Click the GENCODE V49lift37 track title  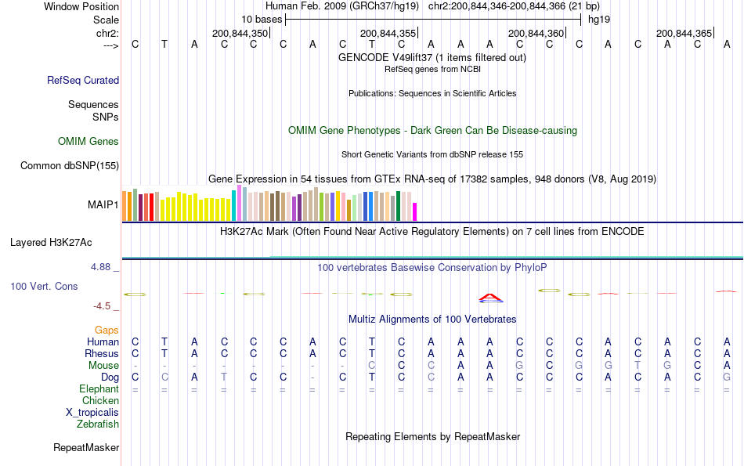tap(432, 57)
